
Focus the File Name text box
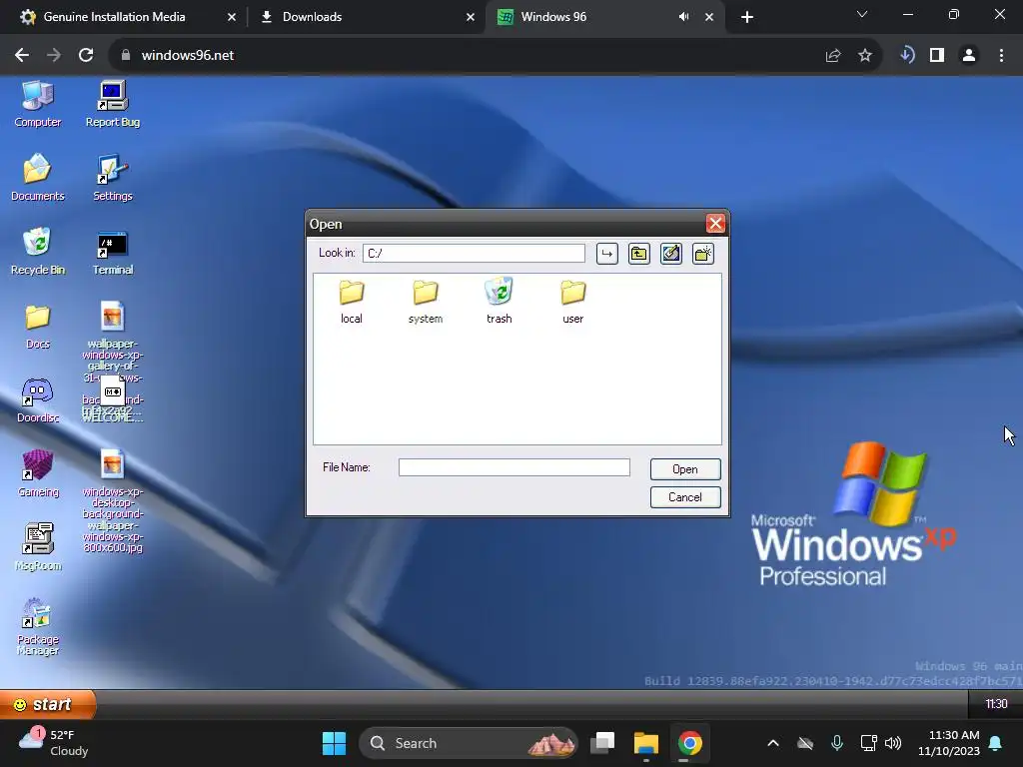pyautogui.click(x=514, y=467)
